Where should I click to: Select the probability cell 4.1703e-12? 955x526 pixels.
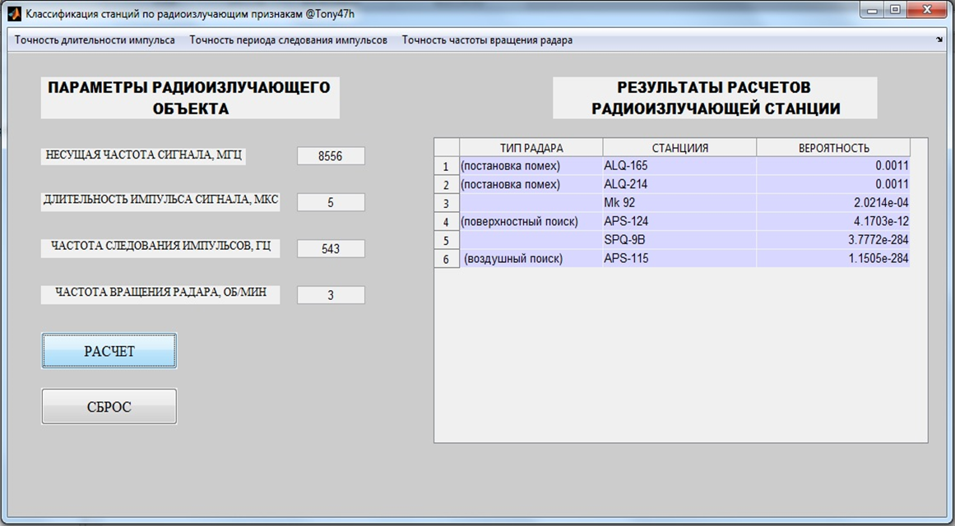tap(833, 221)
